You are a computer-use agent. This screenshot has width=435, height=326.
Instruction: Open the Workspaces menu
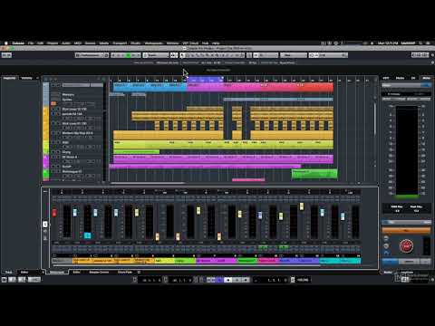click(154, 43)
